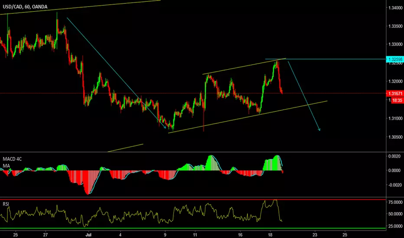Image resolution: width=404 pixels, height=238 pixels.
Task: Click the cyan 1.32598 price tag
Action: 395,59
